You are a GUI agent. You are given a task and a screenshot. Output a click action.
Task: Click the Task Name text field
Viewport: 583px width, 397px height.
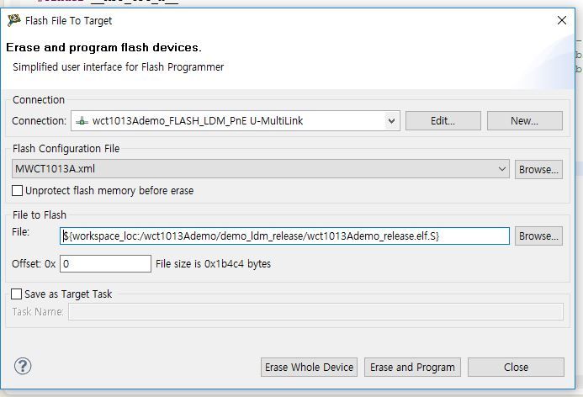pos(315,312)
